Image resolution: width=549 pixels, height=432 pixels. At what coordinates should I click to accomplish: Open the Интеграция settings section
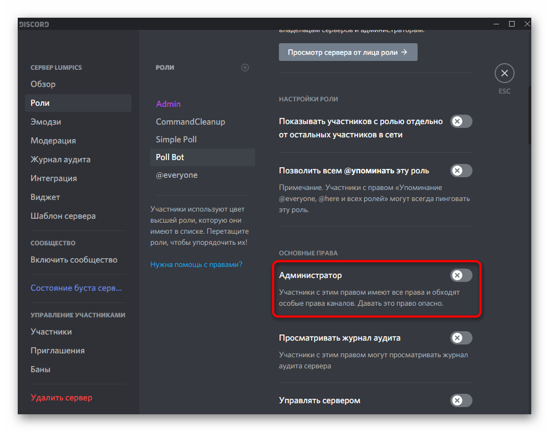[x=78, y=178]
